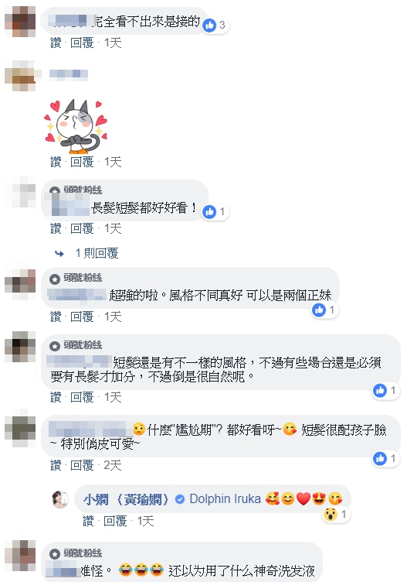The height and width of the screenshot is (582, 417).
Task: Open wow reaction on 小嫻 reply
Action: (x=336, y=515)
